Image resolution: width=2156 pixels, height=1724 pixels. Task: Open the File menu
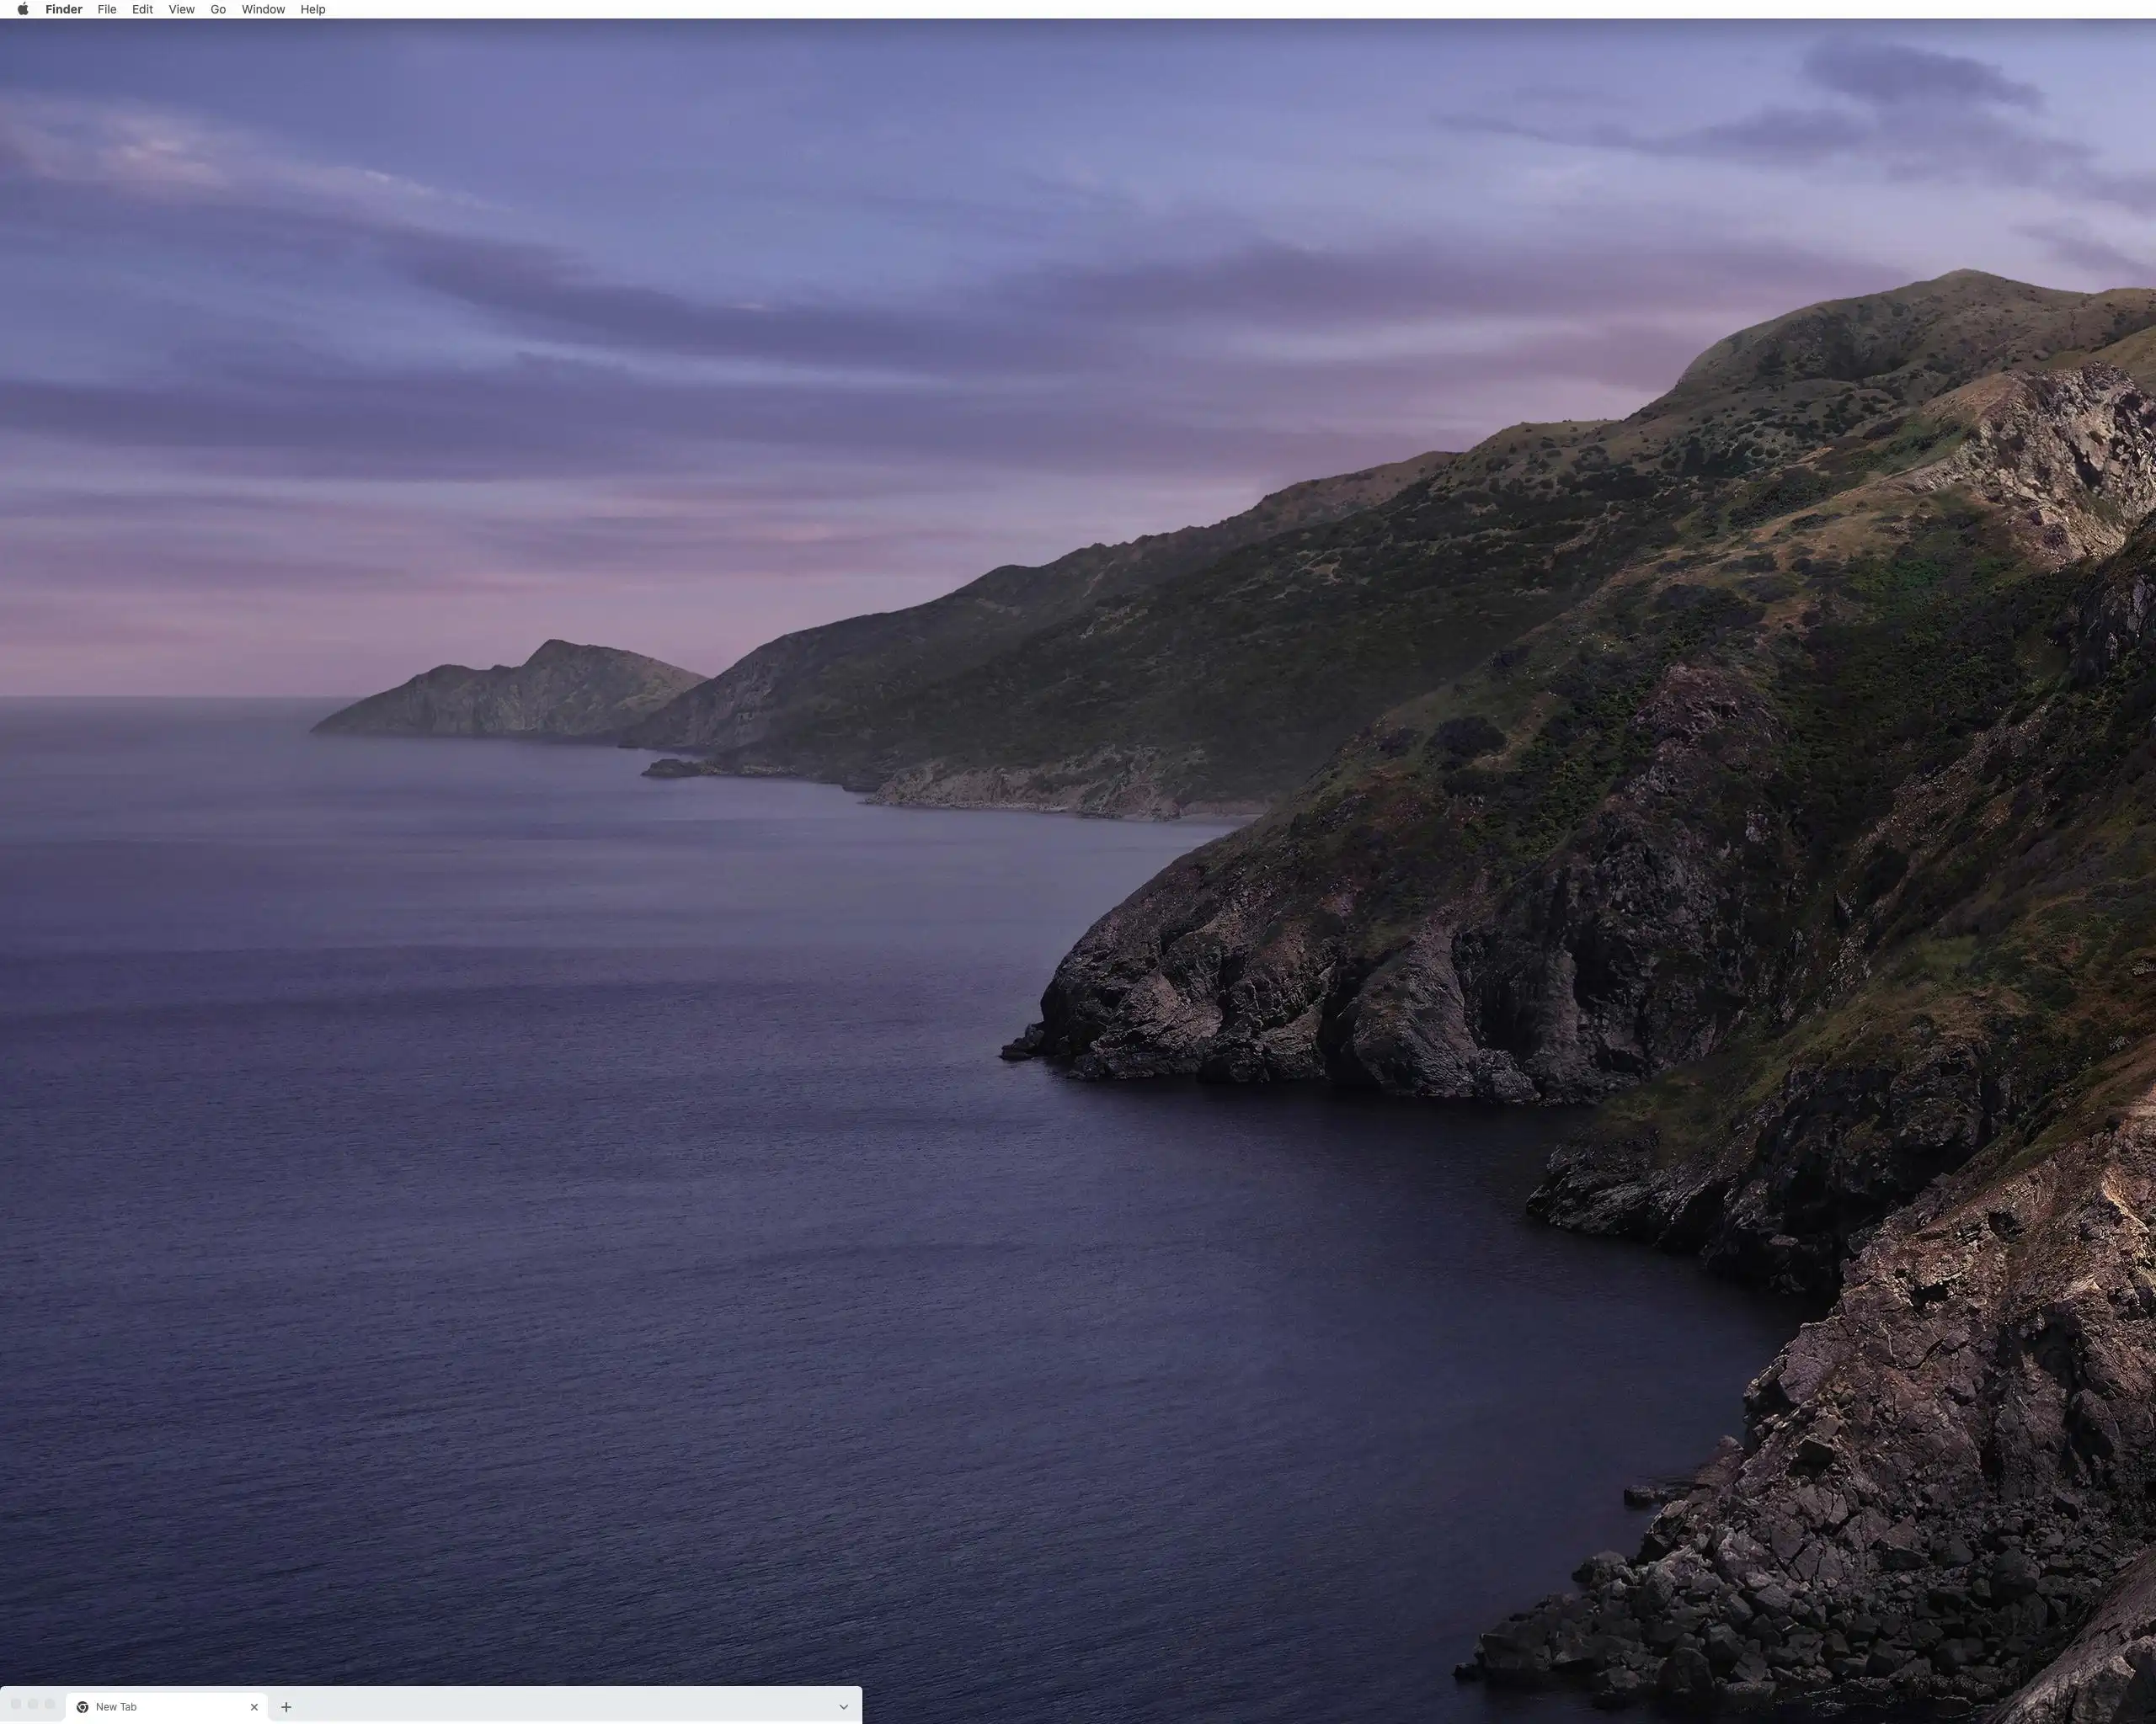[107, 9]
